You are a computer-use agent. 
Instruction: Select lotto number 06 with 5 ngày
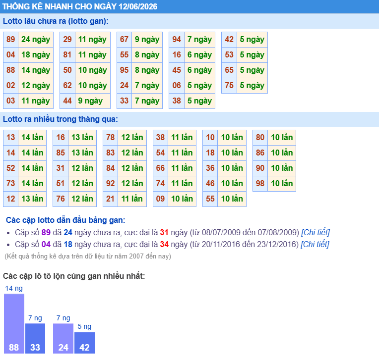tap(177, 85)
